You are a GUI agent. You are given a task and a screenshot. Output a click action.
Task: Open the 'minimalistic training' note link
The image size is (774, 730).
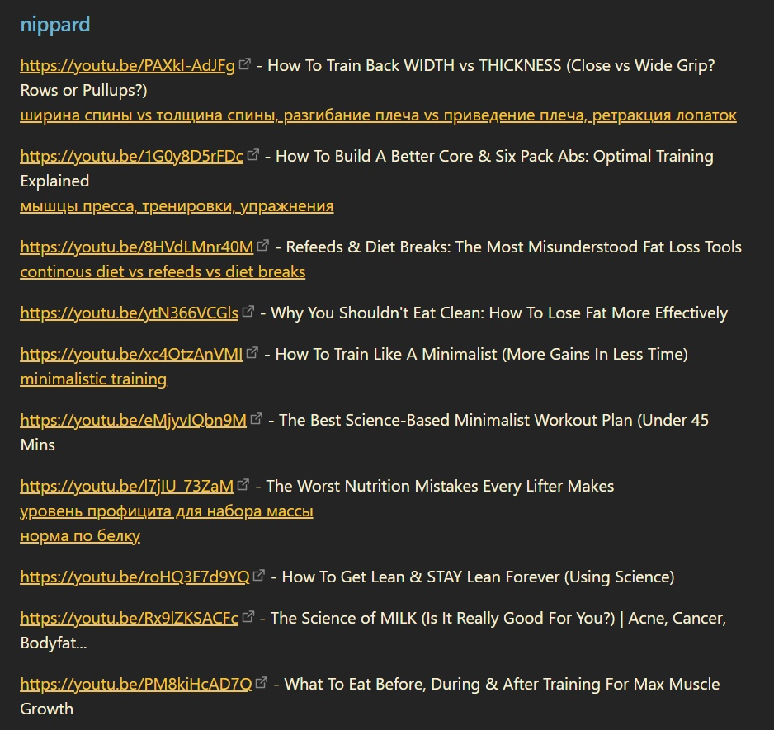click(x=93, y=379)
